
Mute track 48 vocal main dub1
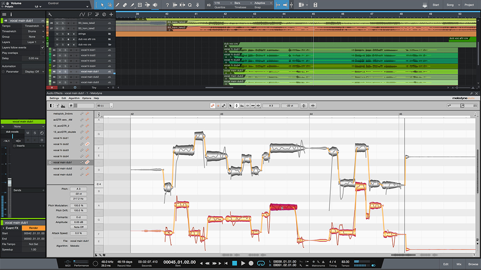pyautogui.click(x=59, y=72)
